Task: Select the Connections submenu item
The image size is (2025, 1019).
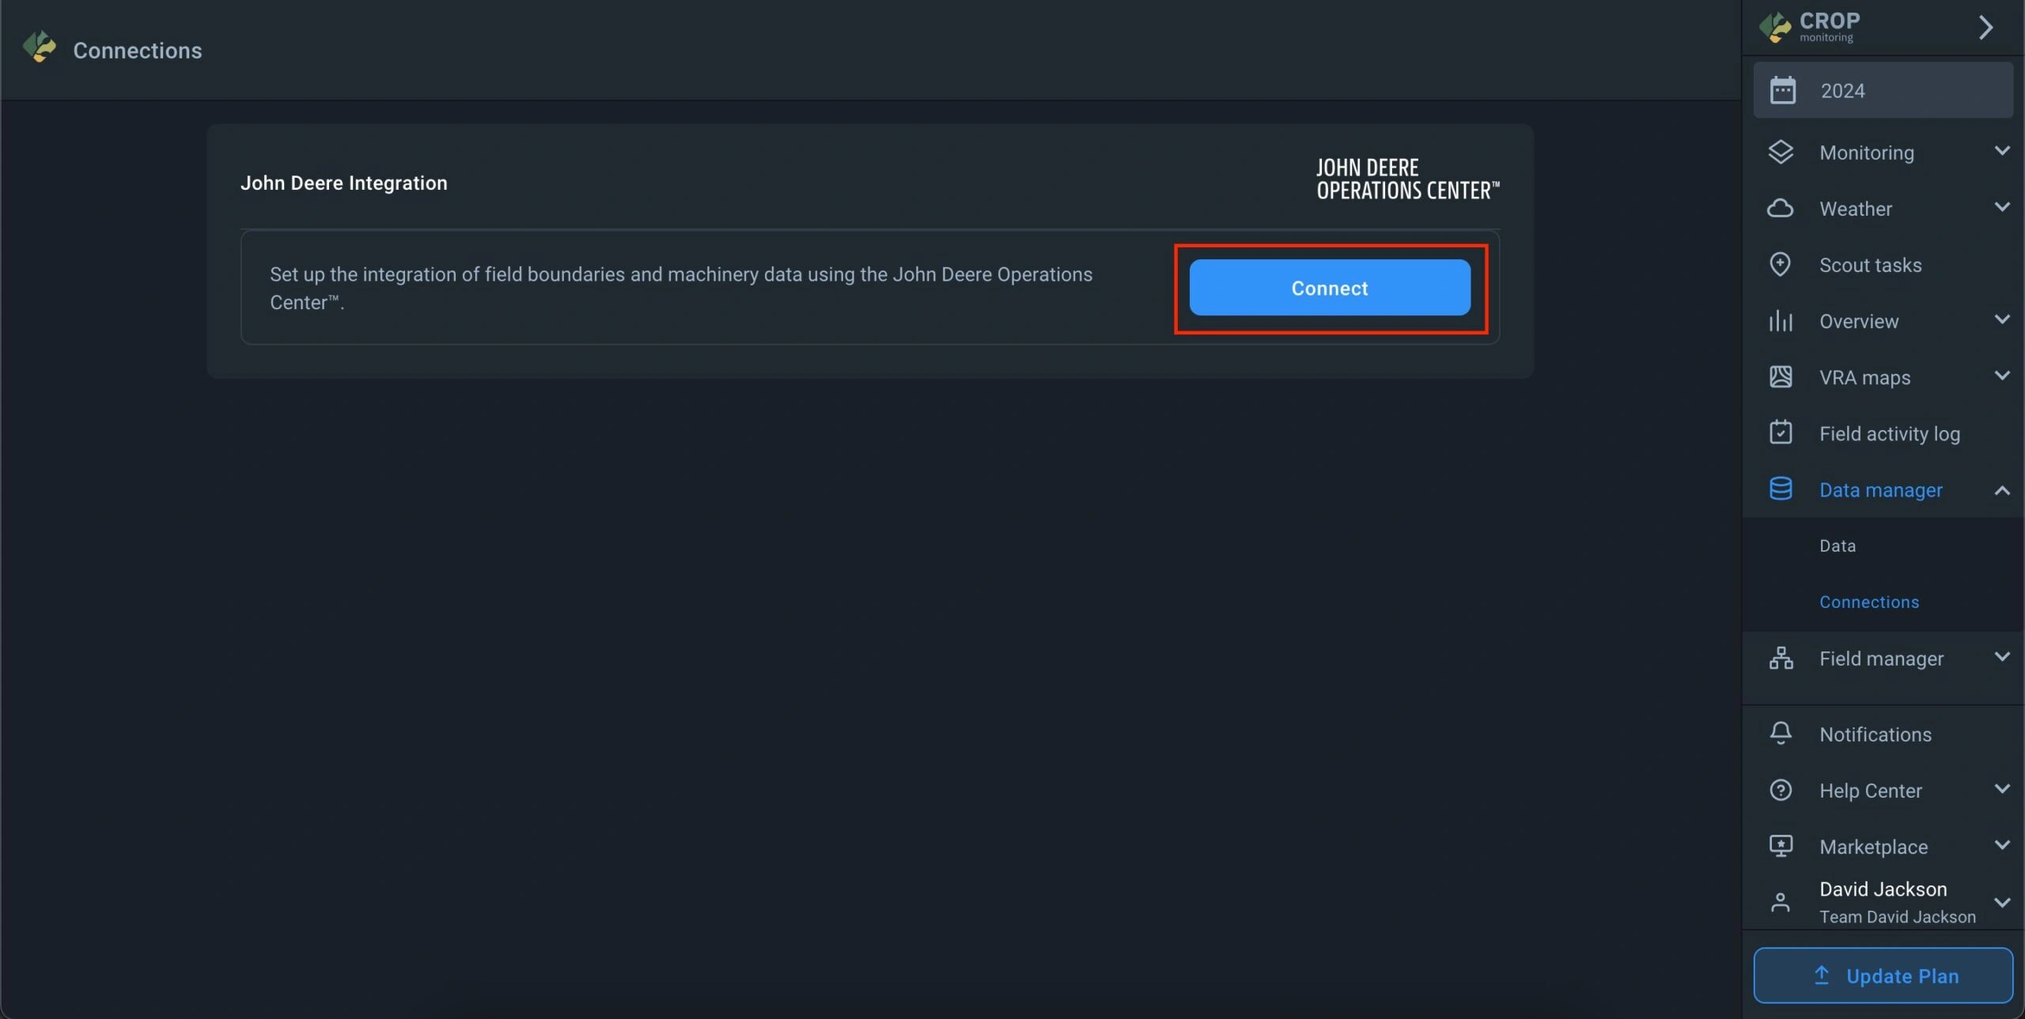Action: coord(1868,602)
